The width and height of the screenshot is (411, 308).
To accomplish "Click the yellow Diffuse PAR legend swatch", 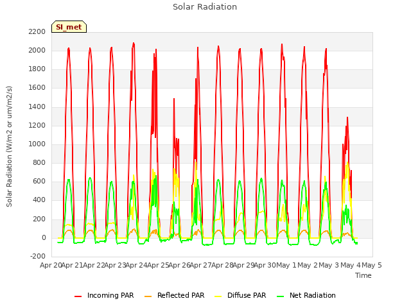I will (x=218, y=296).
